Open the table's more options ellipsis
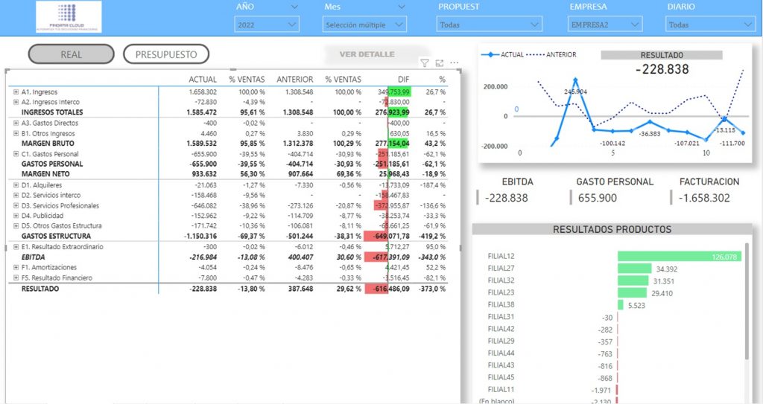 point(455,64)
